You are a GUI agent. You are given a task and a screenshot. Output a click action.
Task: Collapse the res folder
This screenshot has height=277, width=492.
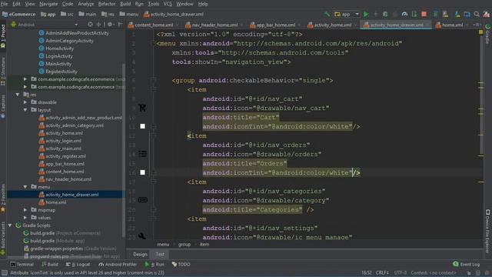[18, 95]
